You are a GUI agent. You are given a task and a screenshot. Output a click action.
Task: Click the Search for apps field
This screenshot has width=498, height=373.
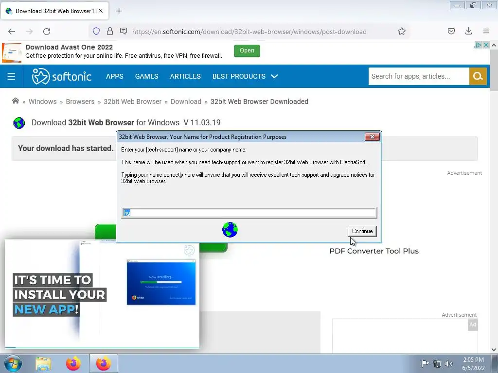click(419, 76)
